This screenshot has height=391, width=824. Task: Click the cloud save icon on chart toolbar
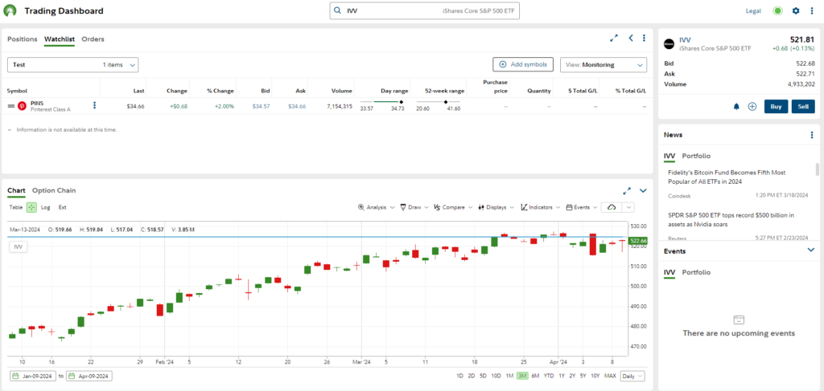(x=612, y=207)
